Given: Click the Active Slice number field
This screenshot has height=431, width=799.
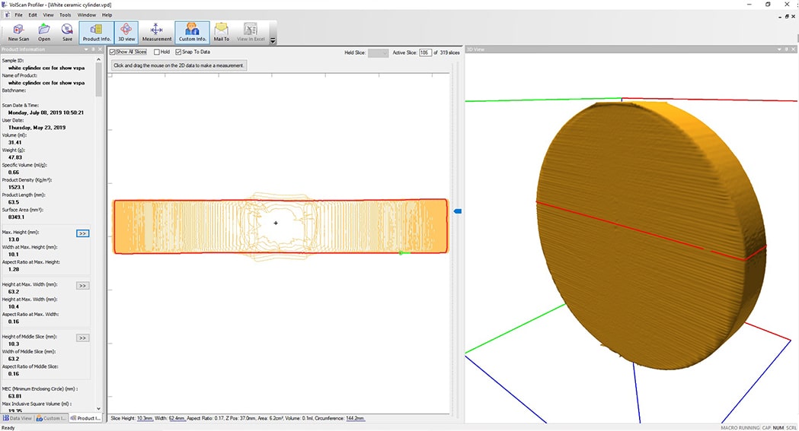Looking at the screenshot, I should pyautogui.click(x=425, y=52).
